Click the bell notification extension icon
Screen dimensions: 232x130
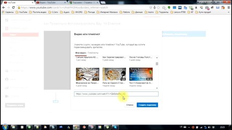click(x=196, y=8)
